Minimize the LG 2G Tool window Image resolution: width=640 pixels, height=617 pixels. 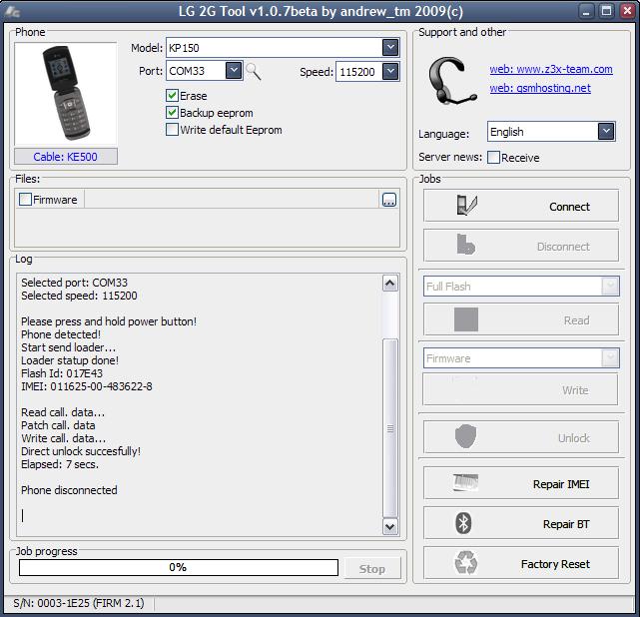pyautogui.click(x=586, y=11)
